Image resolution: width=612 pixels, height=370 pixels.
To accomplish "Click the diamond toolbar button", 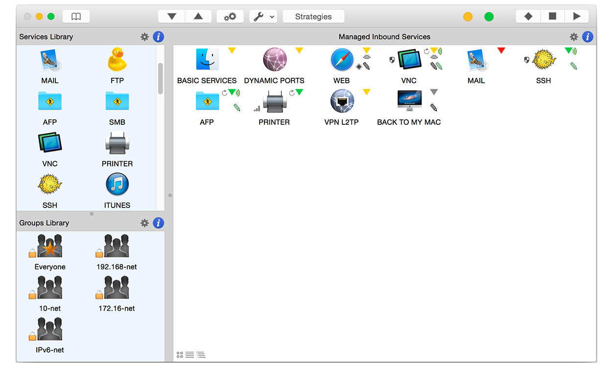I will [x=528, y=17].
